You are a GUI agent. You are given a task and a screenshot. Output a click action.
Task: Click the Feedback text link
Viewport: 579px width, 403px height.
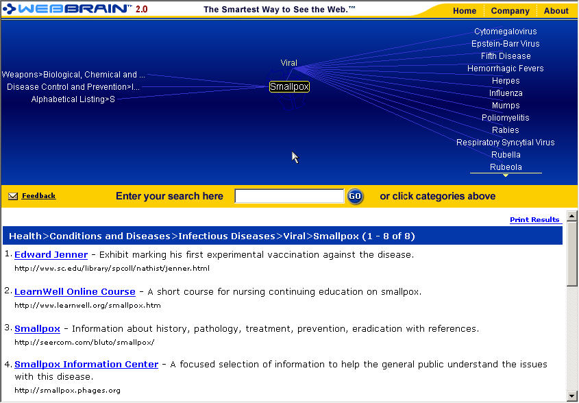[38, 196]
